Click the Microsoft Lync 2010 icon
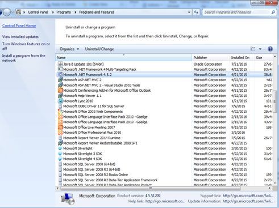279x208 pixels. (60, 101)
